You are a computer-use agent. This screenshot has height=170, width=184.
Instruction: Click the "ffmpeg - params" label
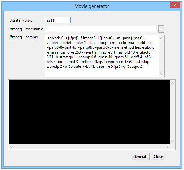tap(23, 37)
